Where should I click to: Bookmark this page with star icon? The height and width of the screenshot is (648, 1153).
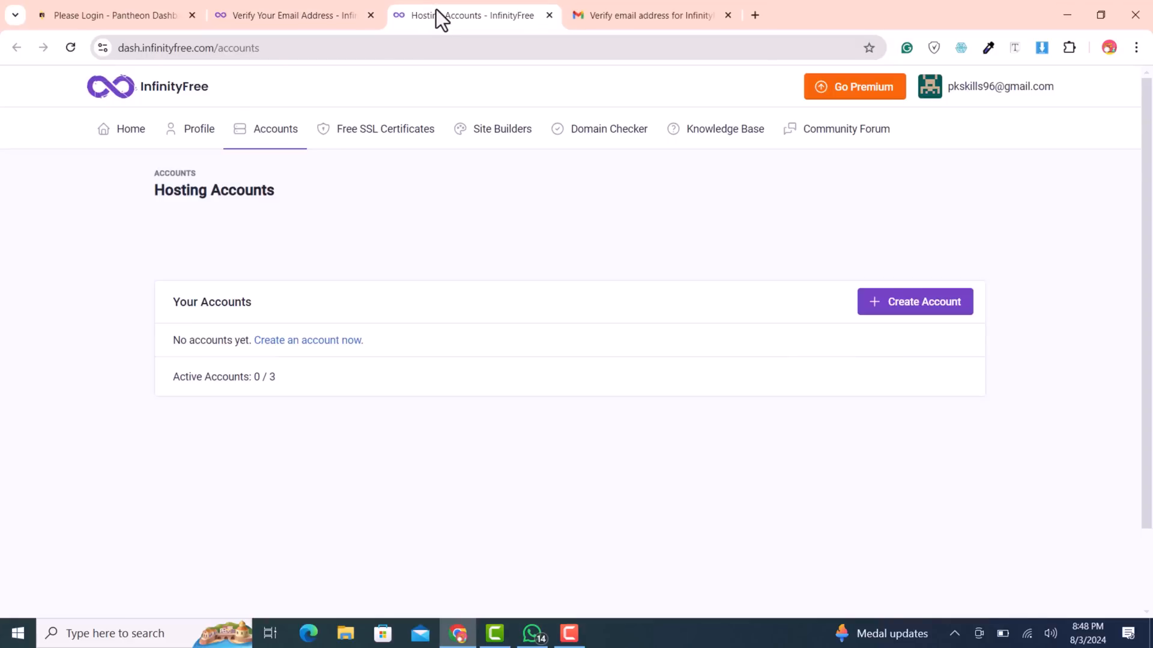tap(869, 48)
